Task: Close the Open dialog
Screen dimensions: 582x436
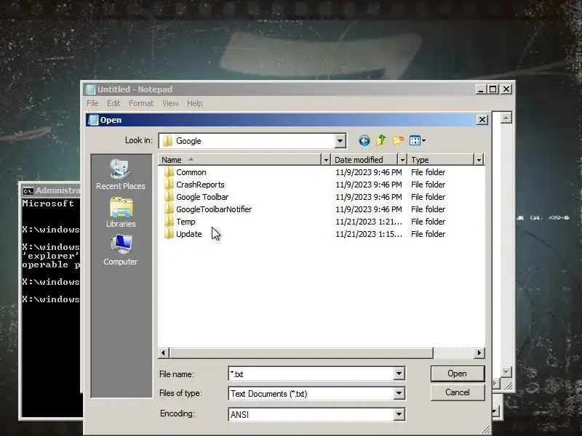Action: pyautogui.click(x=482, y=120)
